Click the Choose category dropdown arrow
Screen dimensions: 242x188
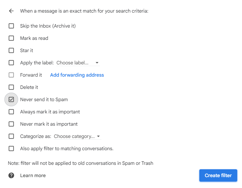point(98,137)
